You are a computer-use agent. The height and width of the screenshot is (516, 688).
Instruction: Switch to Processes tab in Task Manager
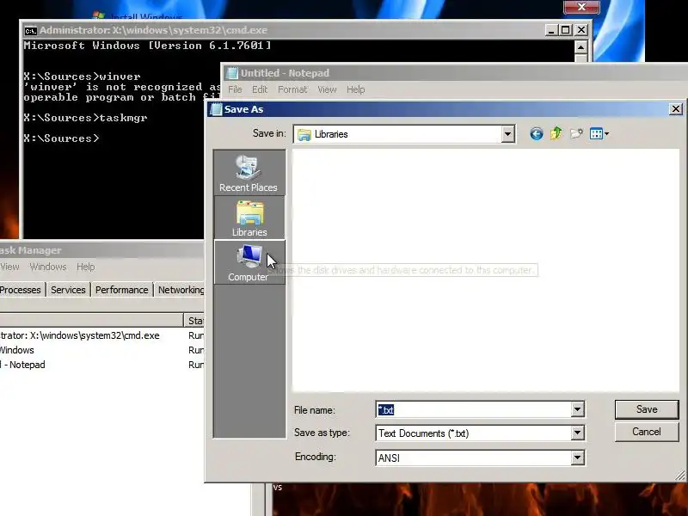coord(21,290)
